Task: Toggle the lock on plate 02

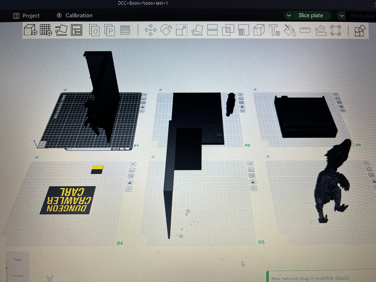Action: click(242, 107)
